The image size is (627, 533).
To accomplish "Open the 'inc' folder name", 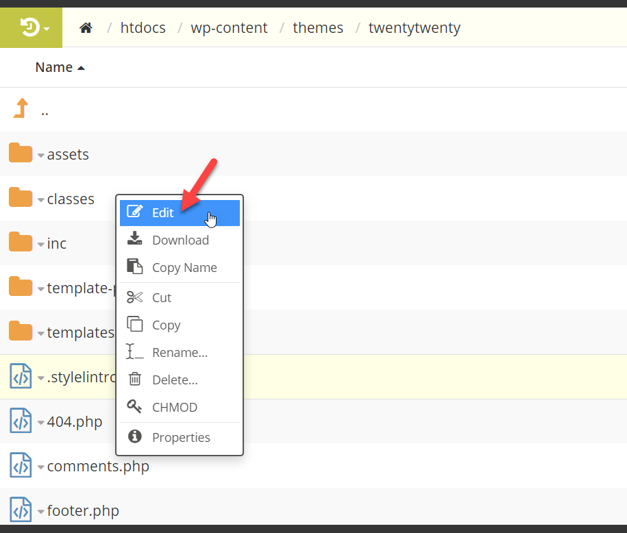I will click(x=57, y=243).
